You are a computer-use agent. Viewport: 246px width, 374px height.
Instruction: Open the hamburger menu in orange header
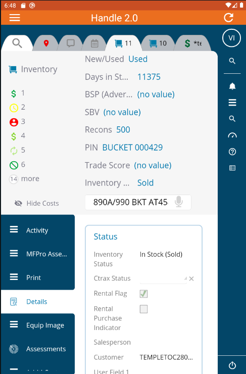click(15, 18)
